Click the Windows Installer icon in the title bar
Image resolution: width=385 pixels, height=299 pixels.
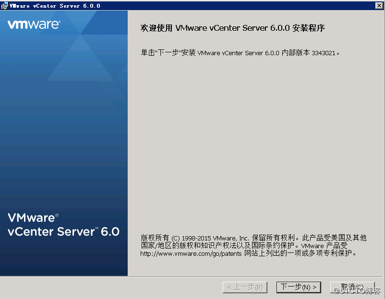5,5
